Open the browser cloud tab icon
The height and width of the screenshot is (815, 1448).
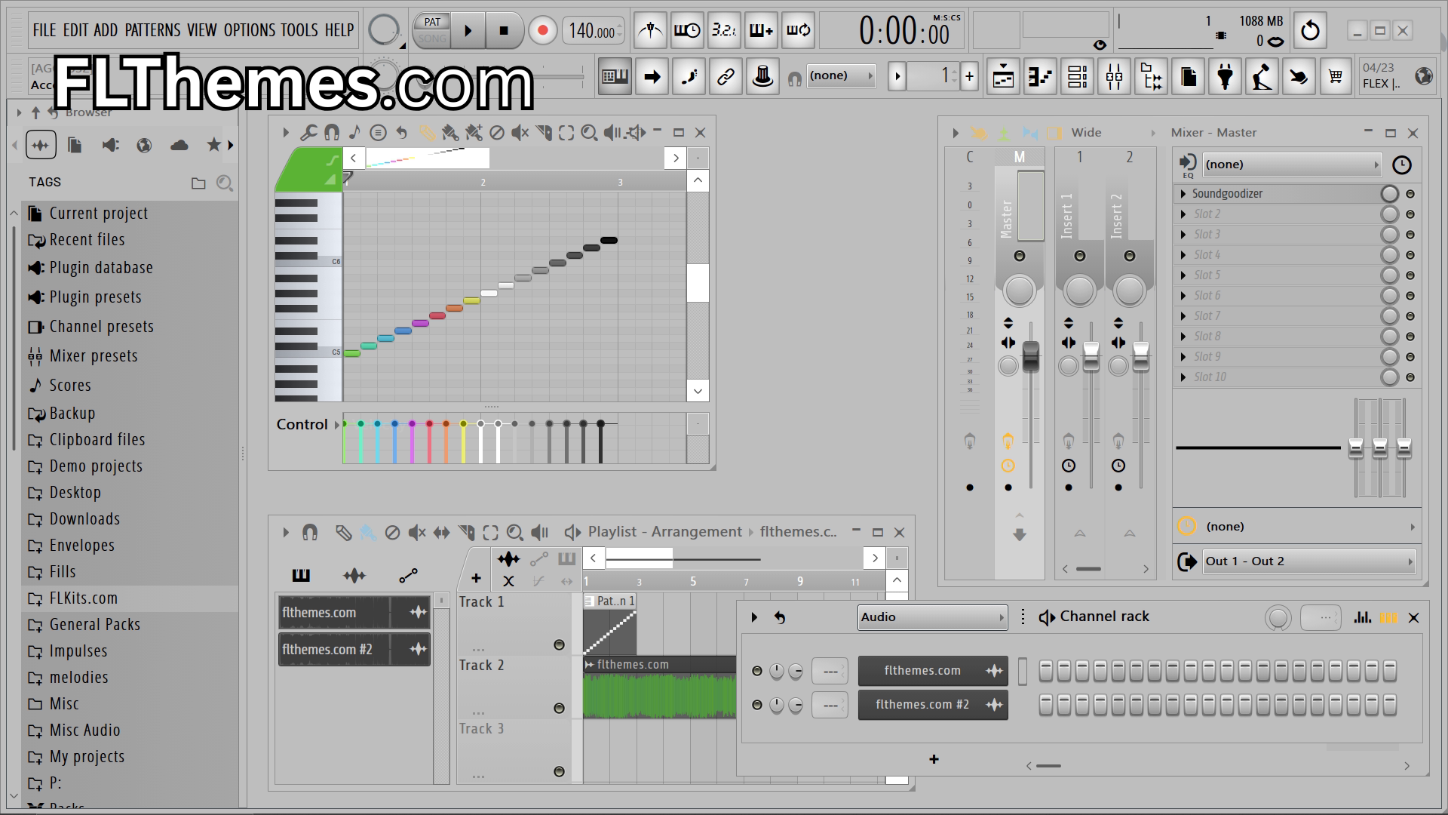(179, 145)
